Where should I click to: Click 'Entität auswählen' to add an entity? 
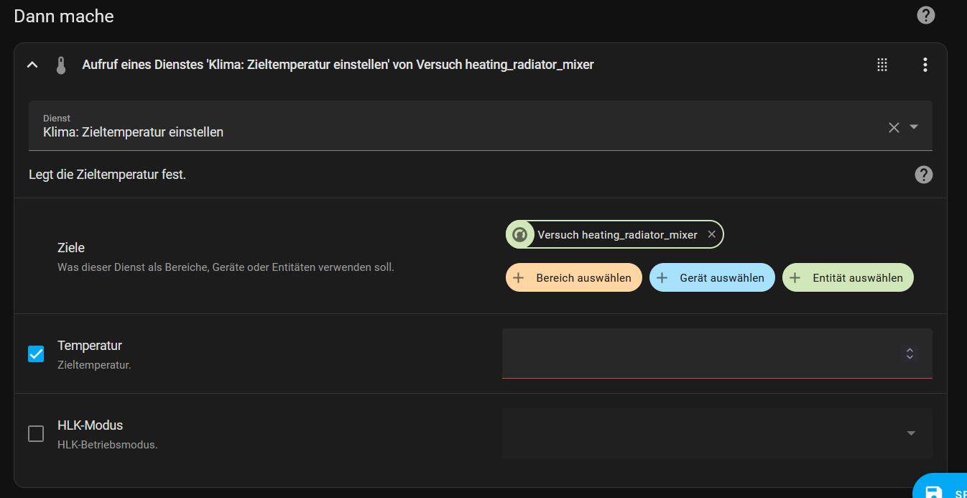click(848, 278)
